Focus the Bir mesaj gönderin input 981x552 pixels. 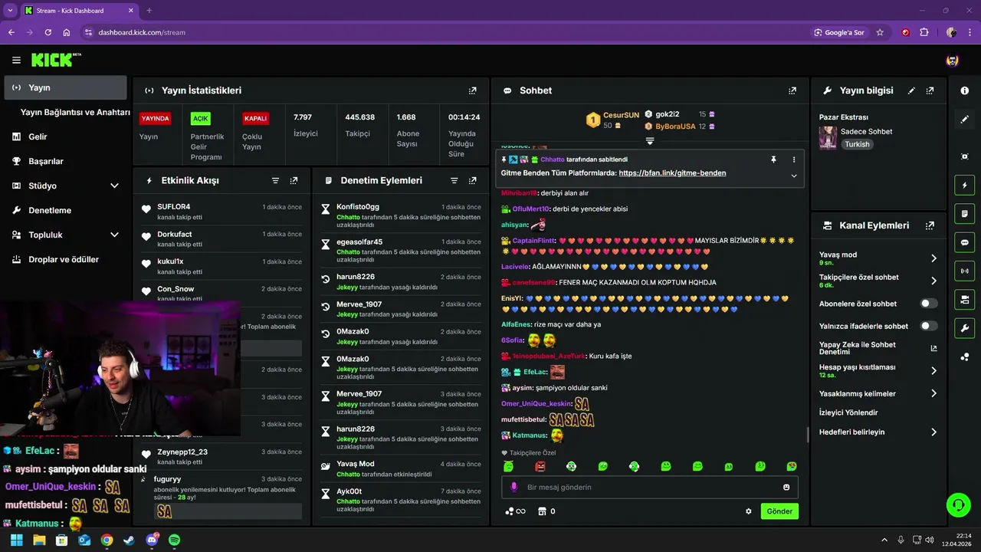pyautogui.click(x=650, y=487)
